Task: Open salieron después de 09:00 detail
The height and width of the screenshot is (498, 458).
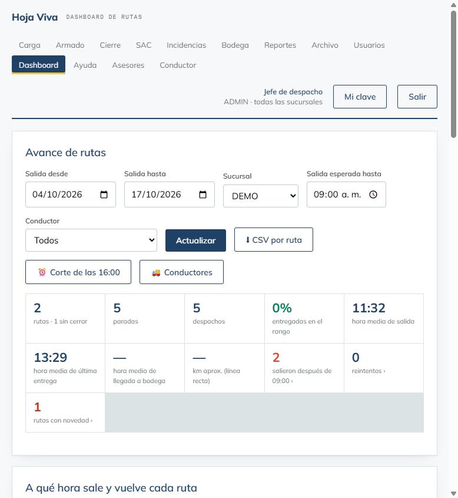Action: 304,368
